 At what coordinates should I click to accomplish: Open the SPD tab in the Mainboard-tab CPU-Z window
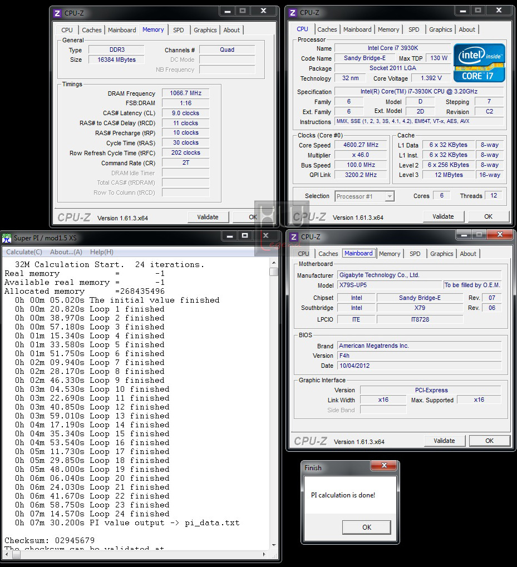(x=415, y=254)
